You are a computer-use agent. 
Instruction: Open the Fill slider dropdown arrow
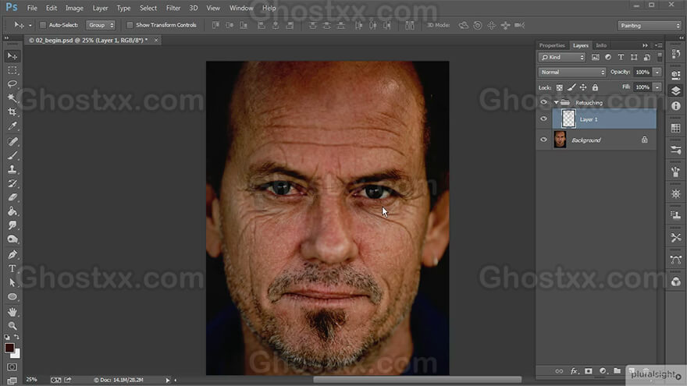point(657,87)
